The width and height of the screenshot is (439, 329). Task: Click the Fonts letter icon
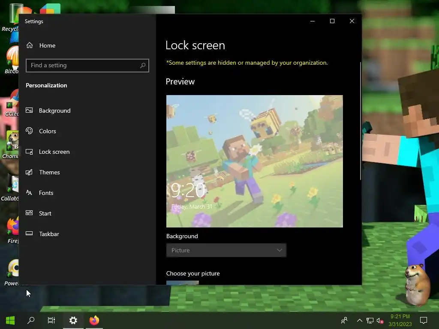click(x=29, y=192)
